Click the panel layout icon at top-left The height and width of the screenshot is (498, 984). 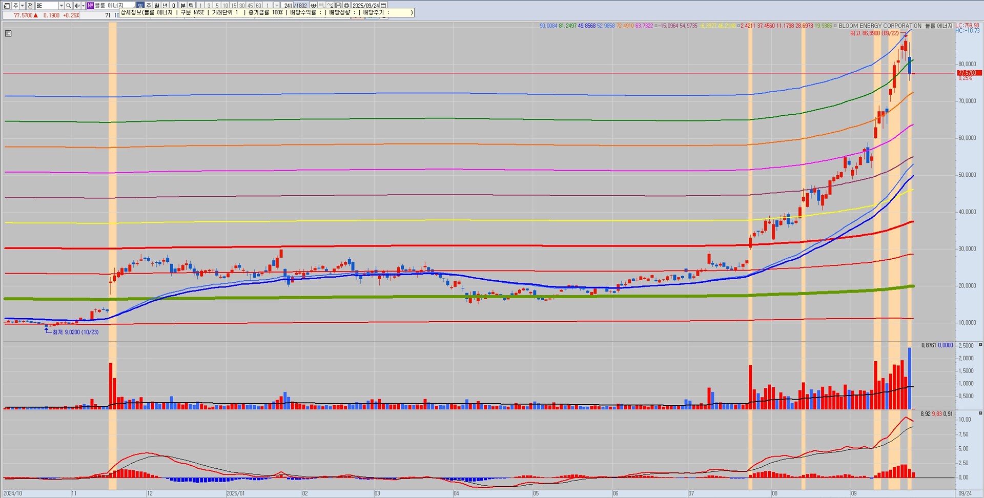(x=7, y=6)
